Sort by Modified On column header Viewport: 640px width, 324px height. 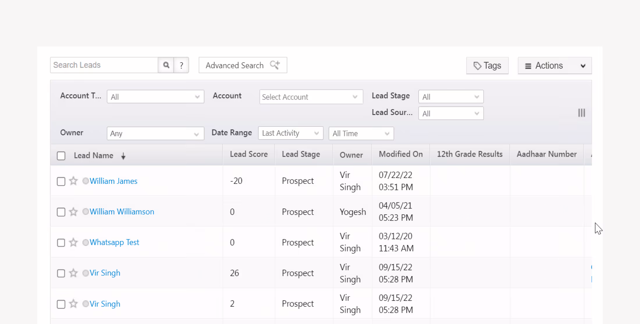(401, 154)
